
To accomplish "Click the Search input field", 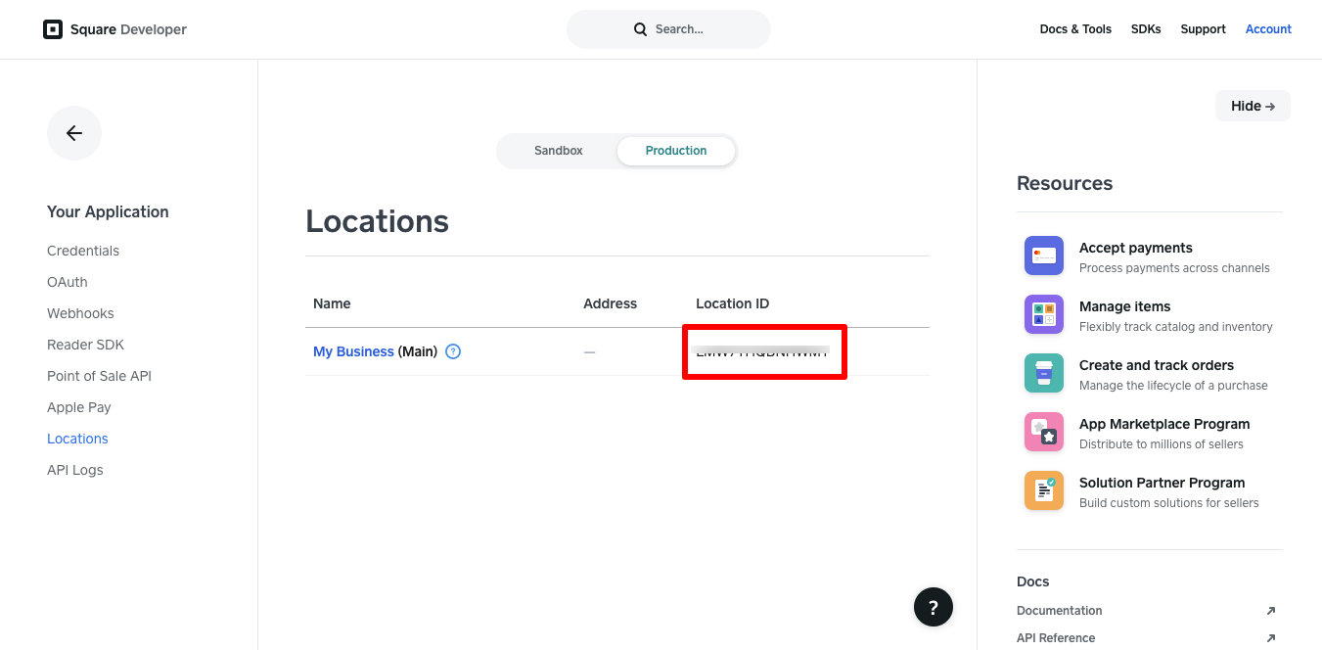I will pos(668,29).
